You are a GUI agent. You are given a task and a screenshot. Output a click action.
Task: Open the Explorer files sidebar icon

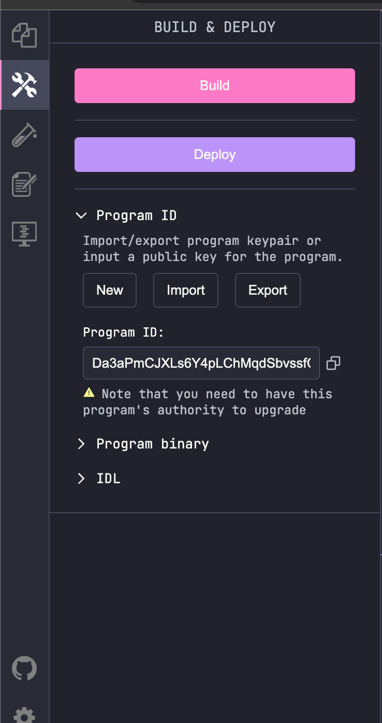point(24,35)
